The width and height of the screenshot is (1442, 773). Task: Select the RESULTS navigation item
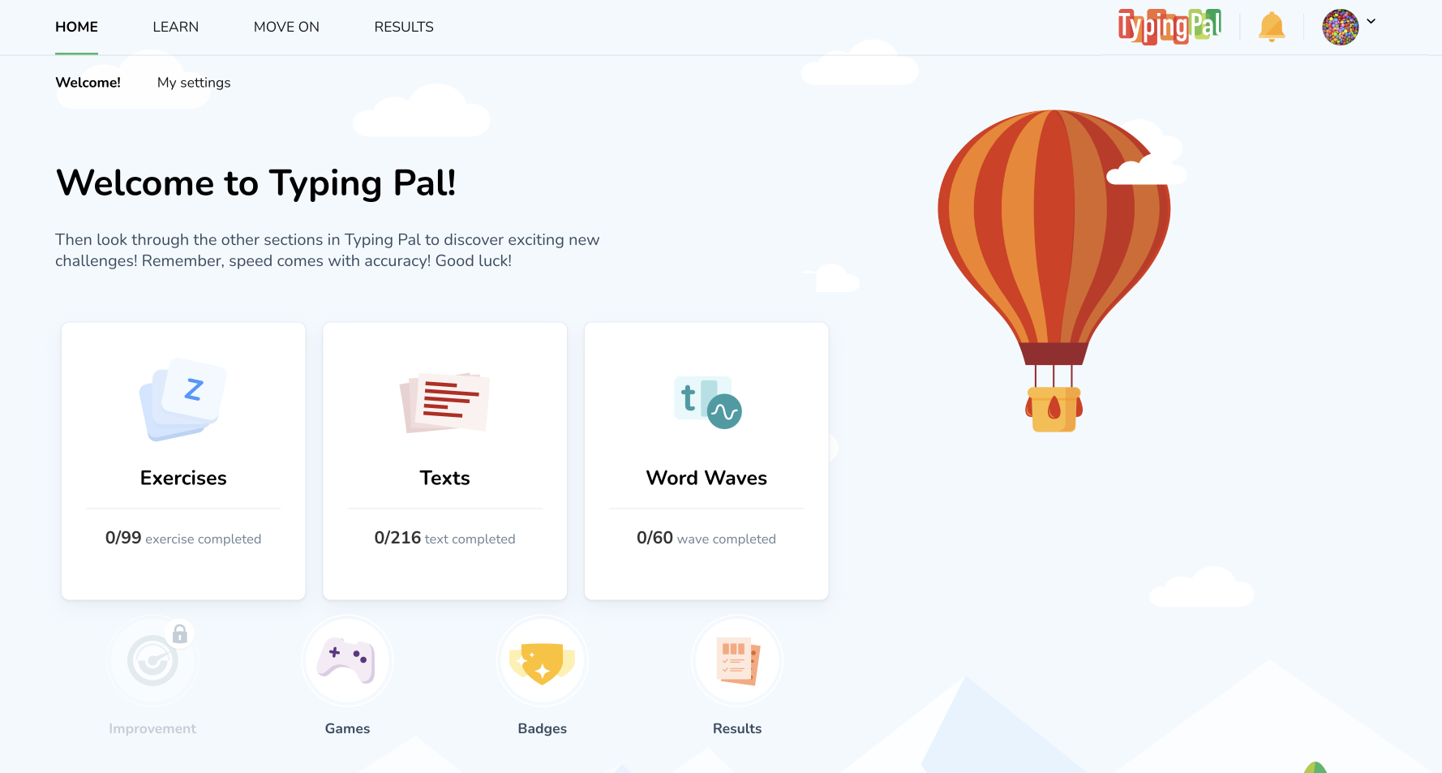click(404, 27)
